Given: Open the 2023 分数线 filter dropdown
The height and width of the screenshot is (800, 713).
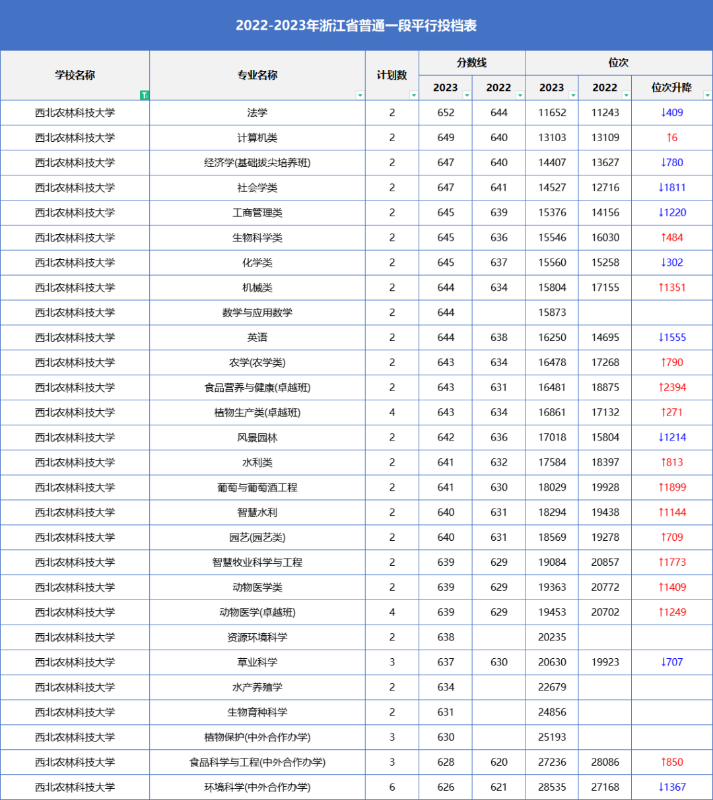Looking at the screenshot, I should pyautogui.click(x=467, y=96).
